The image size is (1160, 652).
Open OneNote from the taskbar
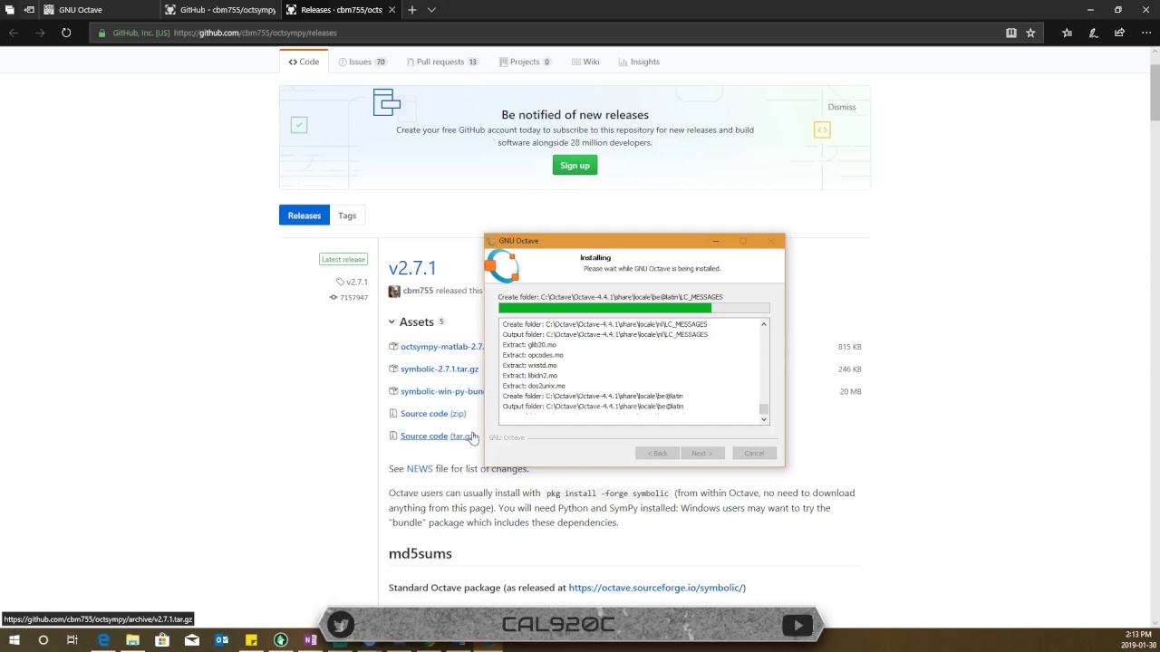pos(310,640)
